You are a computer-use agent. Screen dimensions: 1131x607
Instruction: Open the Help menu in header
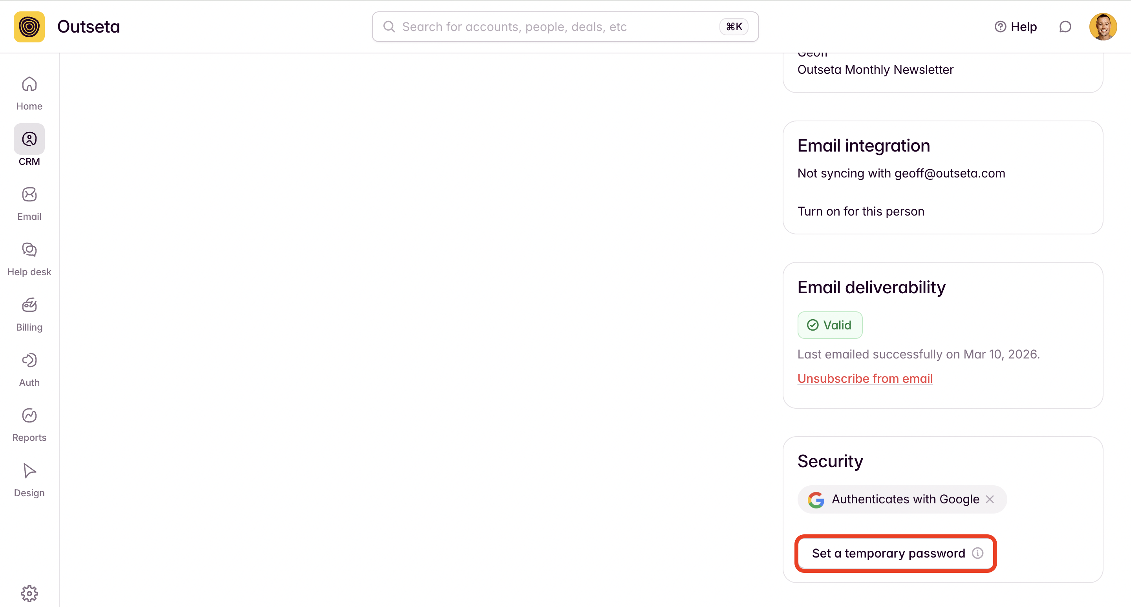click(1016, 27)
